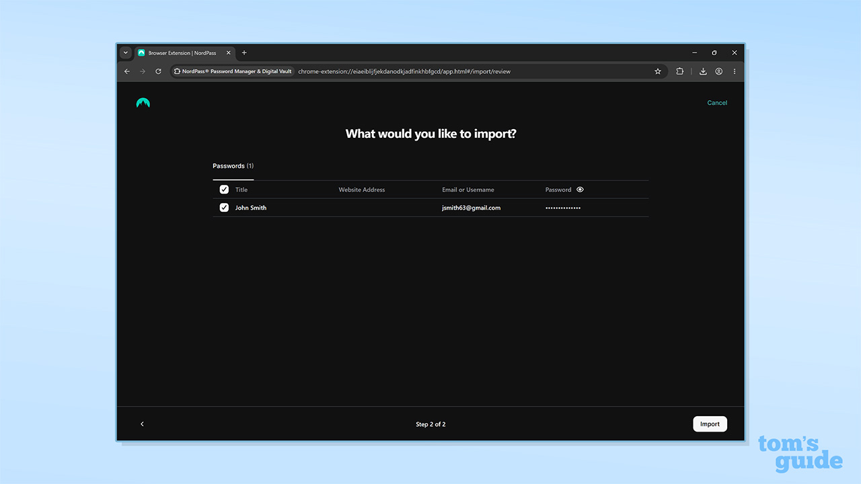The width and height of the screenshot is (861, 484).
Task: Open the Chrome three-dot menu
Action: [735, 71]
